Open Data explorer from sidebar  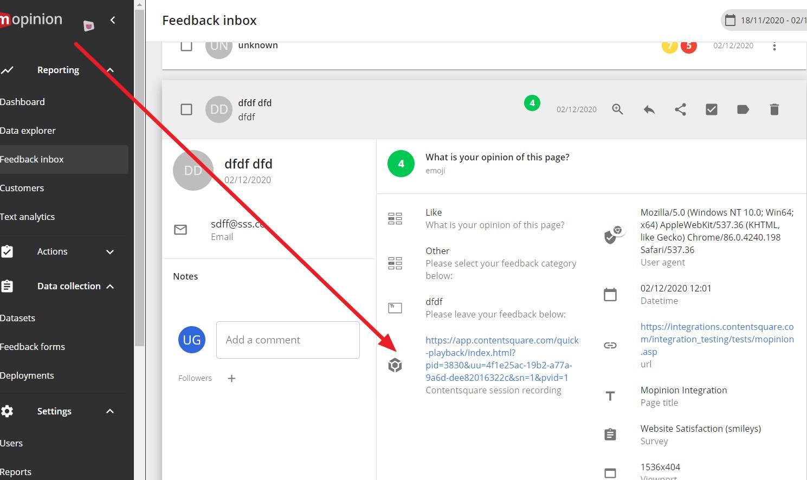tap(28, 131)
